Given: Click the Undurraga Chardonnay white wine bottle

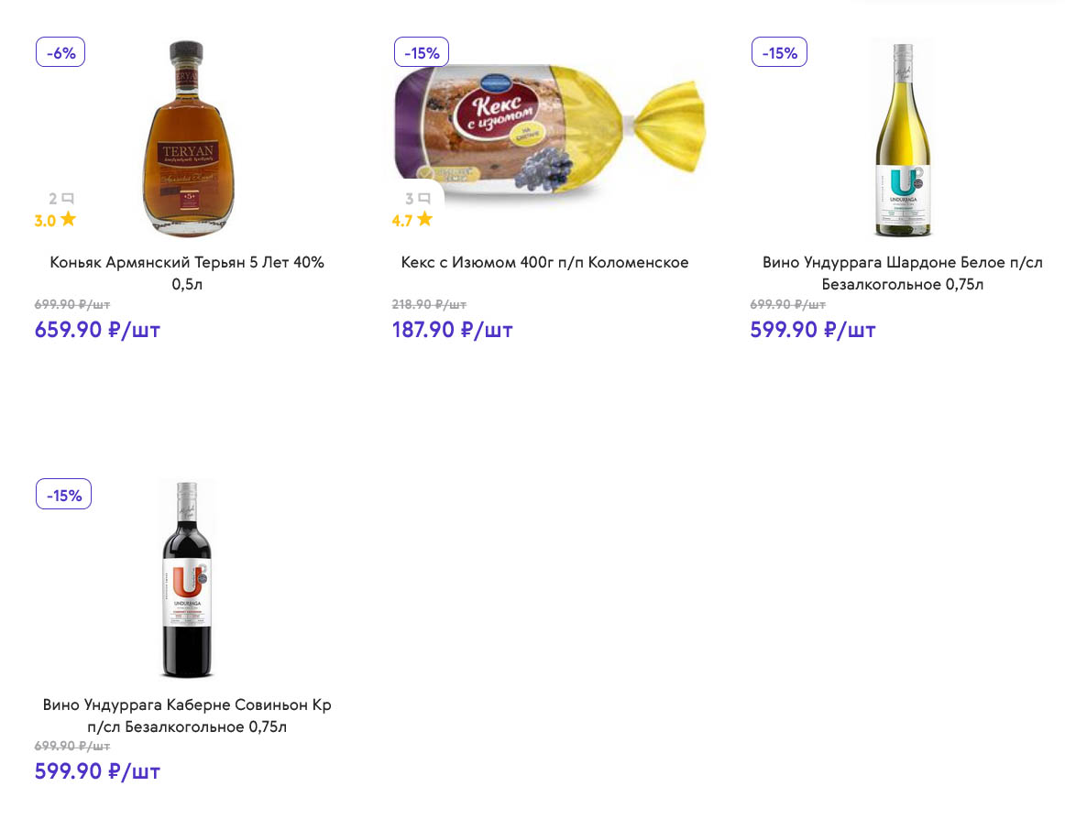Looking at the screenshot, I should pos(902,137).
